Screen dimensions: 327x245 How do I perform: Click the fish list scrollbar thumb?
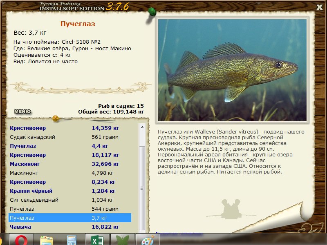(142, 188)
